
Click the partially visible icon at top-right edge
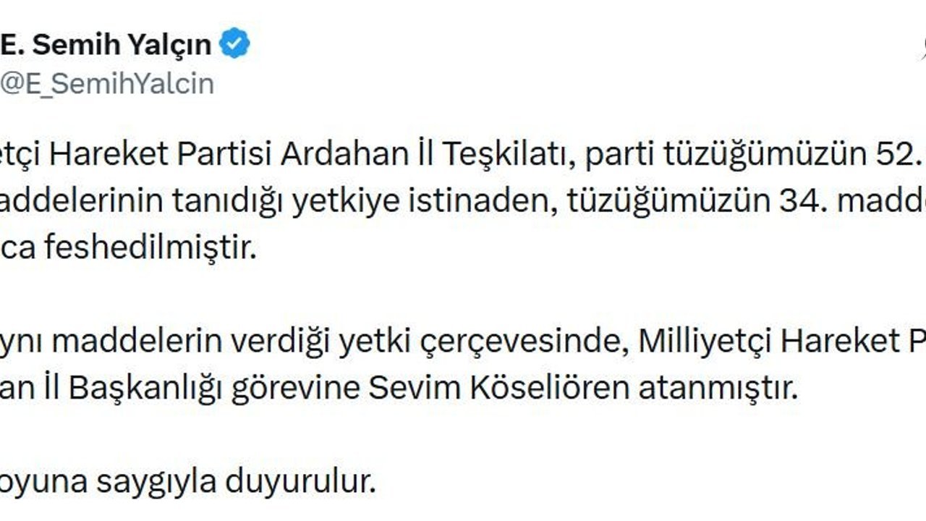tap(922, 48)
